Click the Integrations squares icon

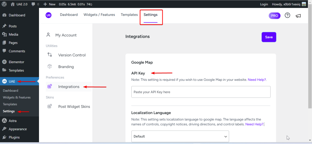pos(50,86)
